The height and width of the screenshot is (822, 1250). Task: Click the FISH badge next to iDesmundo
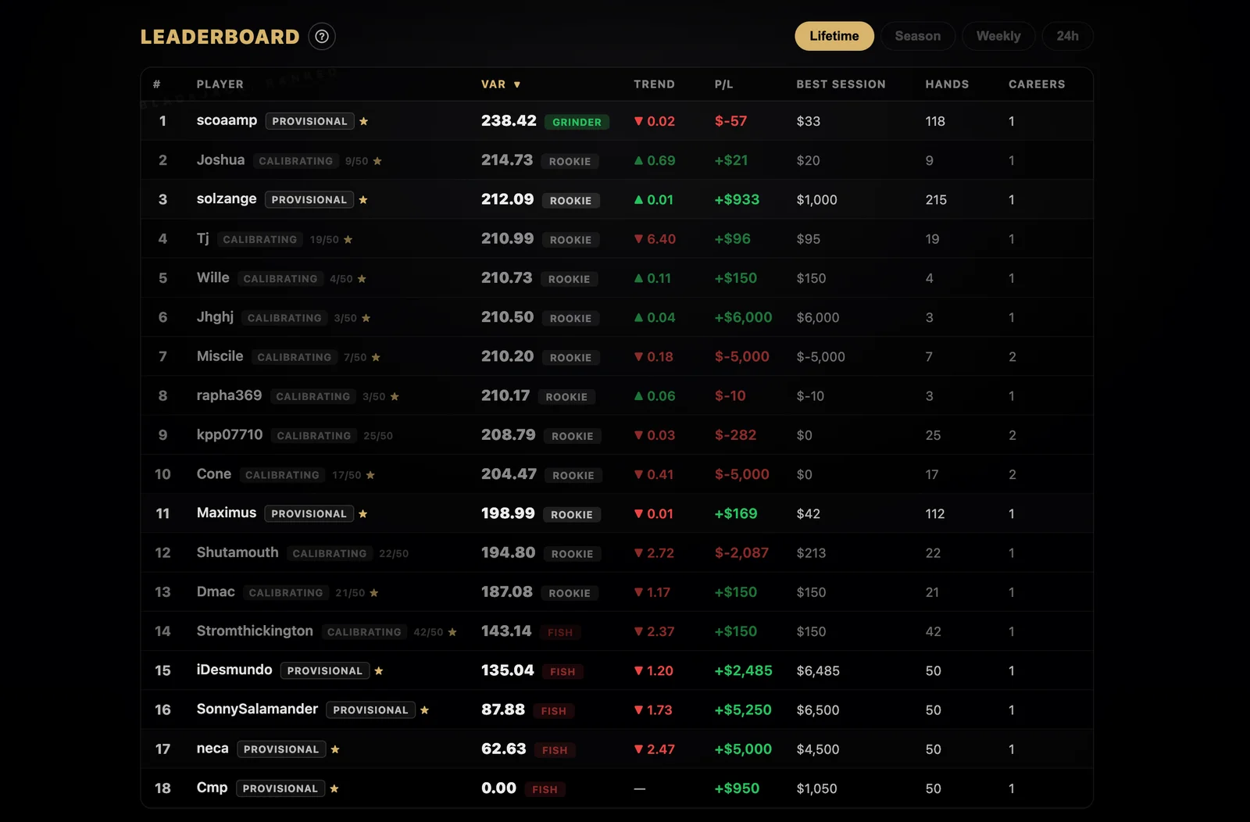(x=562, y=671)
